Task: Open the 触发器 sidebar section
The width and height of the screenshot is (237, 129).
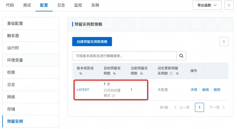Action: pyautogui.click(x=13, y=36)
